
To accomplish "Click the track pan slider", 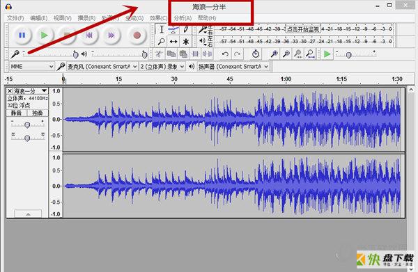I will (x=27, y=138).
